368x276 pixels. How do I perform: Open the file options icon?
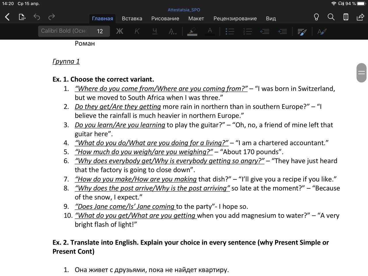(x=22, y=17)
